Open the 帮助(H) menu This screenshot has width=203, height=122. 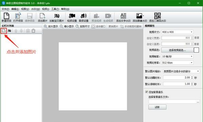[x=65, y=9]
